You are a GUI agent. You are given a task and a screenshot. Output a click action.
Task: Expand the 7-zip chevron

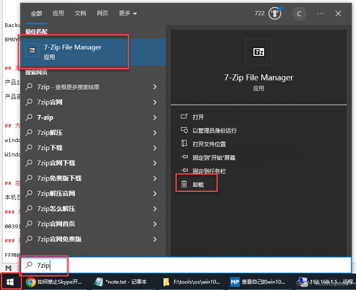(155, 118)
